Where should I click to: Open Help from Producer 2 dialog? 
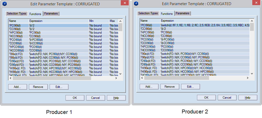click(247, 98)
